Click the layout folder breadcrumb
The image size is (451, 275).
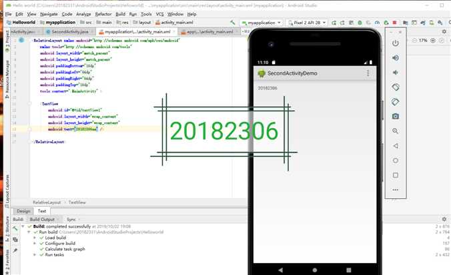pos(142,22)
